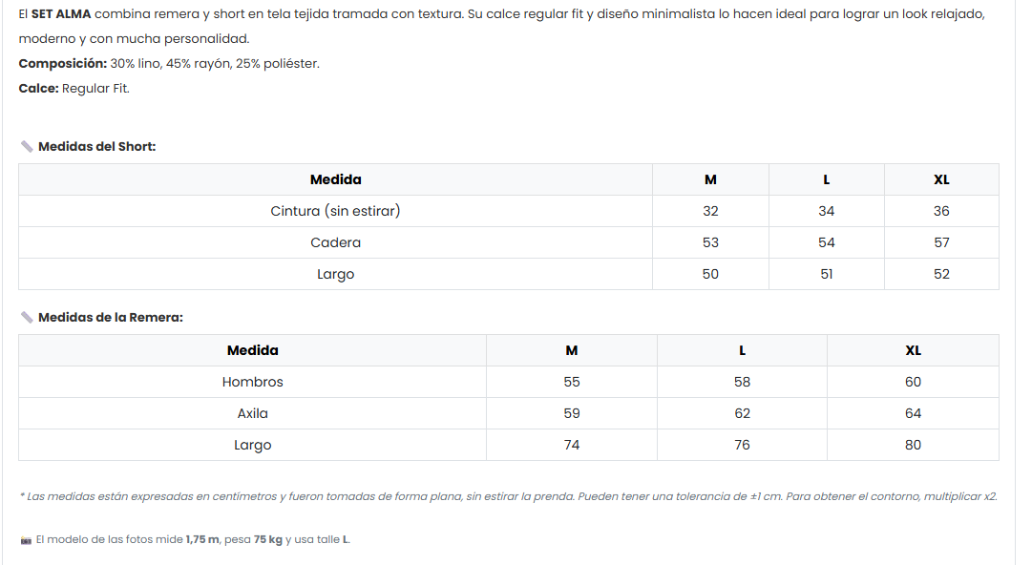Click the Calce label

(38, 89)
